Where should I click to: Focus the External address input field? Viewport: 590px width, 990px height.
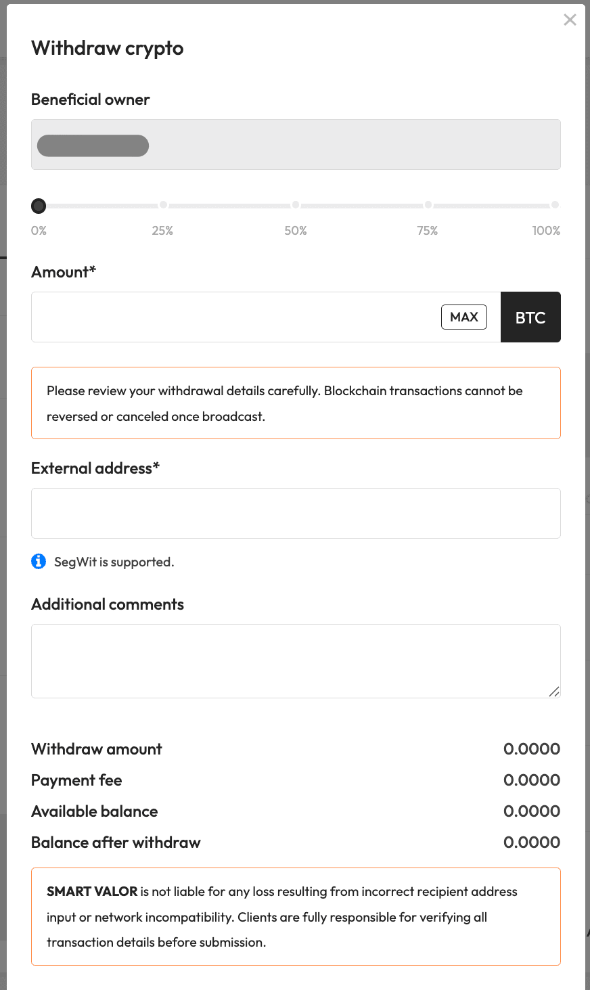296,513
